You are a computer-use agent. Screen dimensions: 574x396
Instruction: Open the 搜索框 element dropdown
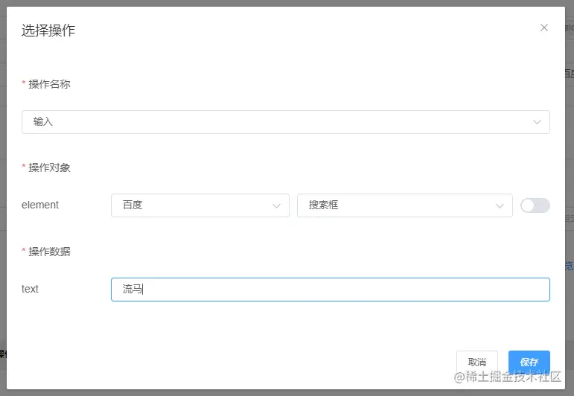pyautogui.click(x=404, y=205)
